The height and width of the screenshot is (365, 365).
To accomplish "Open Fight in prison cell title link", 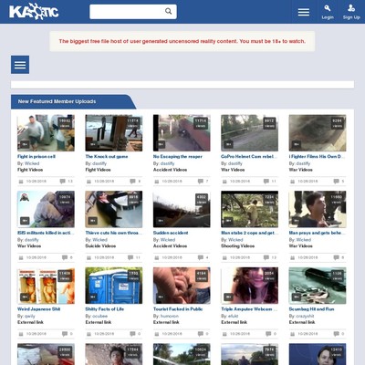I will click(x=36, y=156).
